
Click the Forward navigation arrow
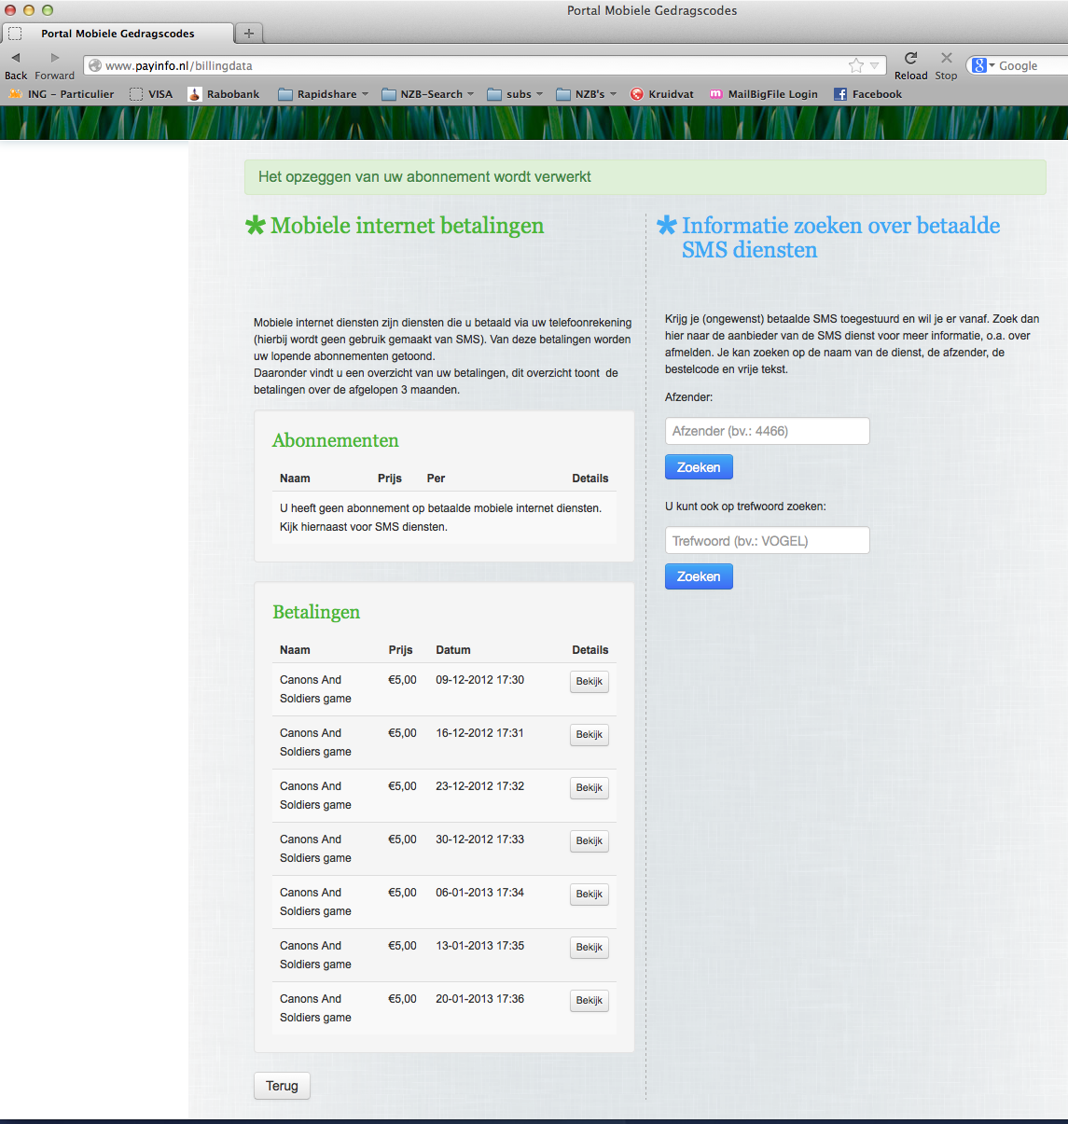[x=54, y=58]
